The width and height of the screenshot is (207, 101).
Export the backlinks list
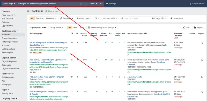coord(198,27)
